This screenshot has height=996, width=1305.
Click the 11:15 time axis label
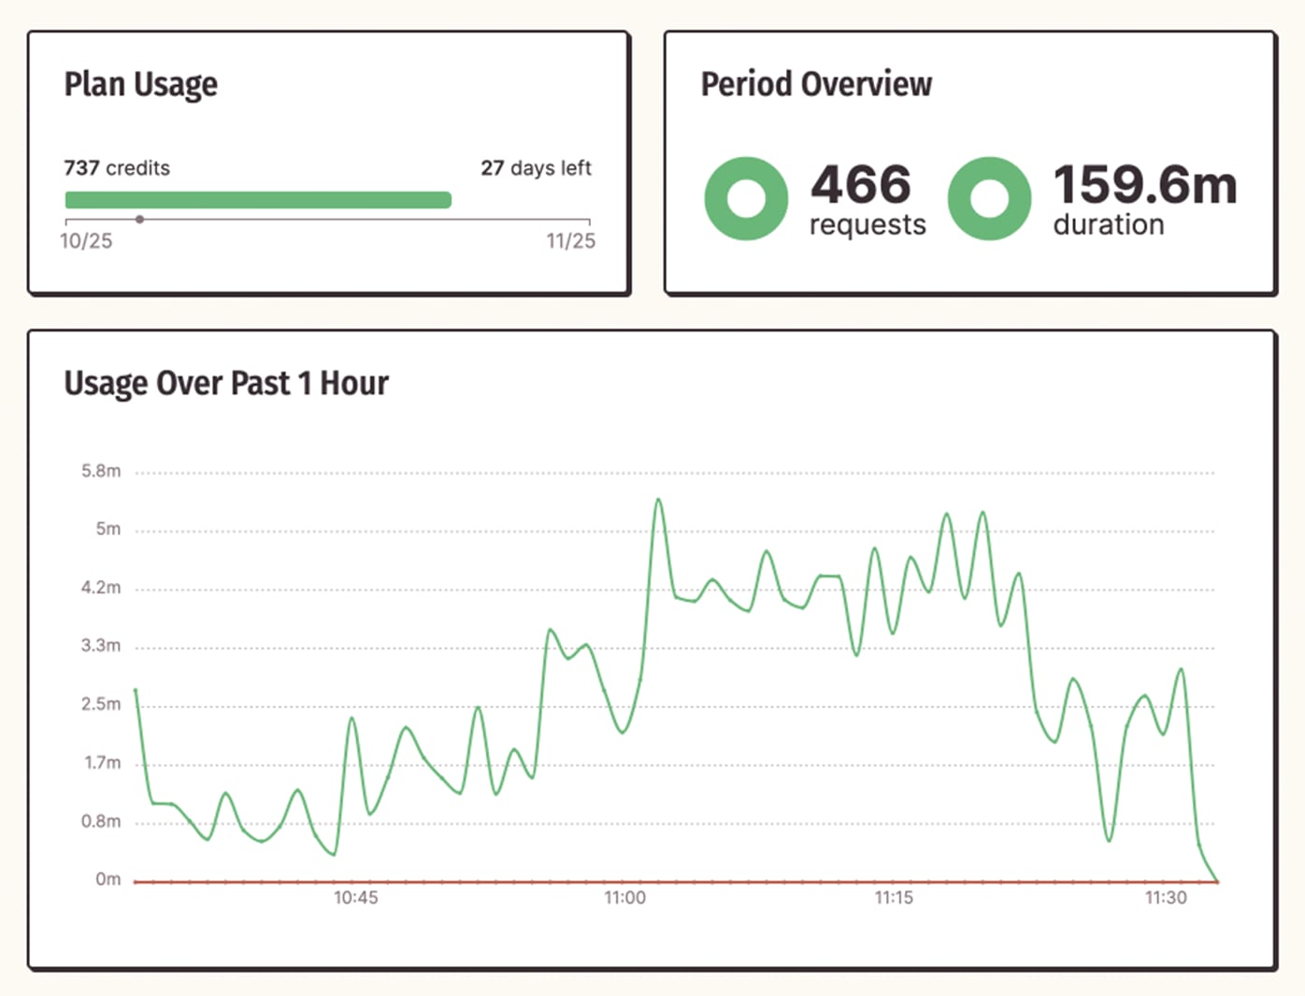(x=894, y=898)
